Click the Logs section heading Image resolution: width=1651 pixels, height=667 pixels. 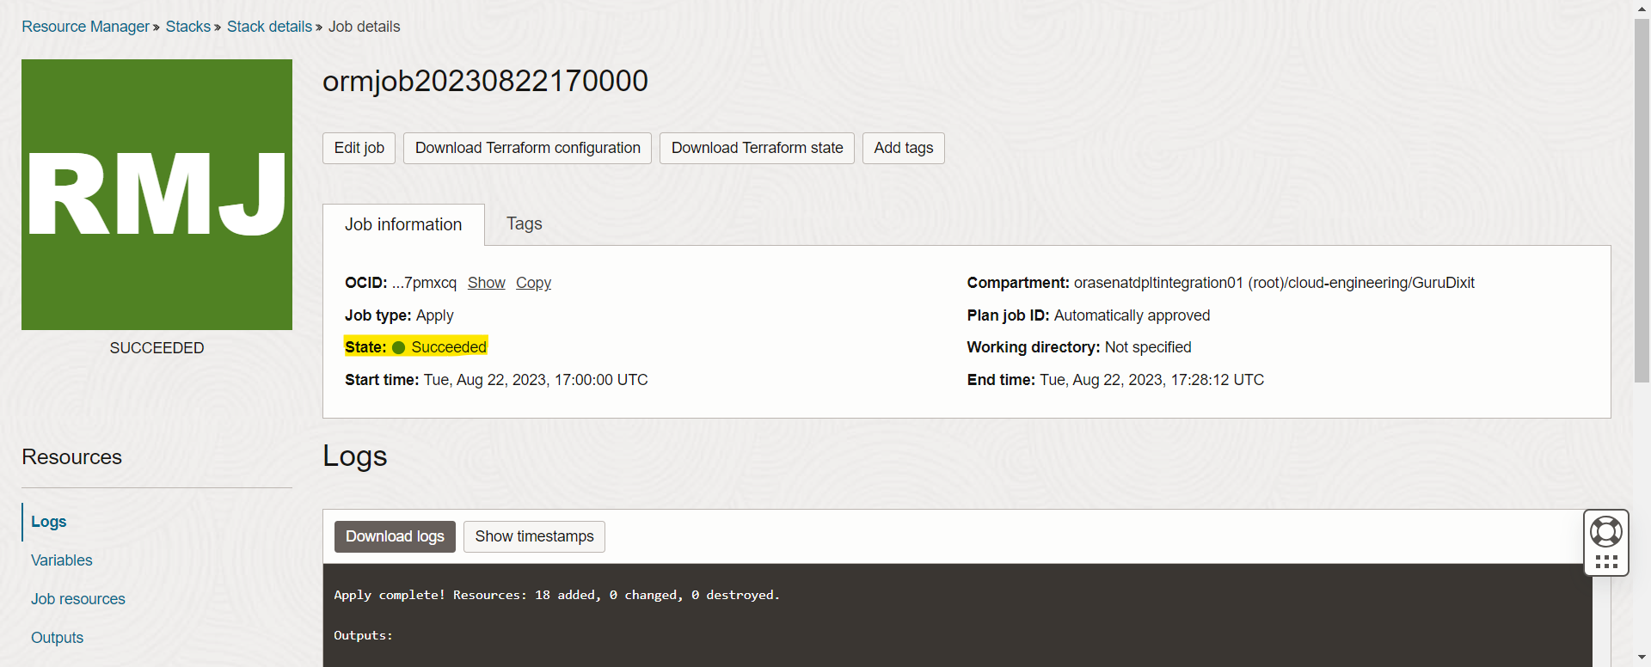click(354, 456)
